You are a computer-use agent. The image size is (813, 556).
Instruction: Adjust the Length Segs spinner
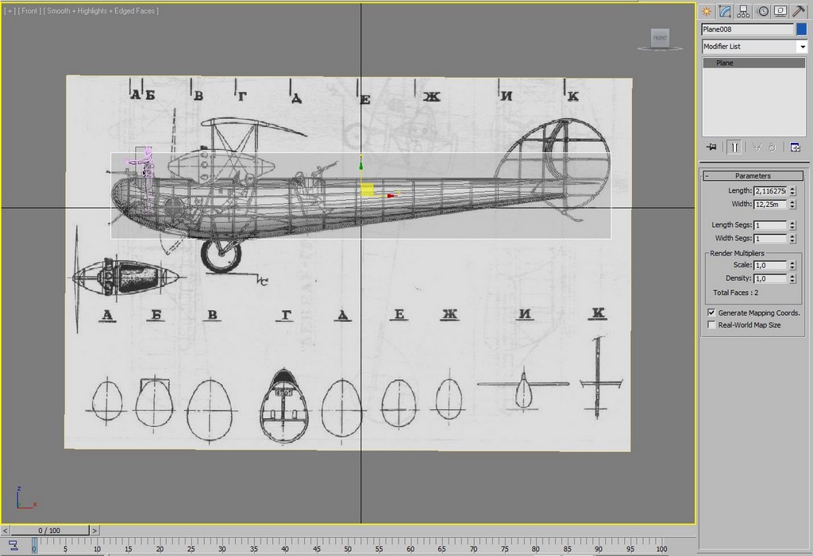(x=792, y=225)
